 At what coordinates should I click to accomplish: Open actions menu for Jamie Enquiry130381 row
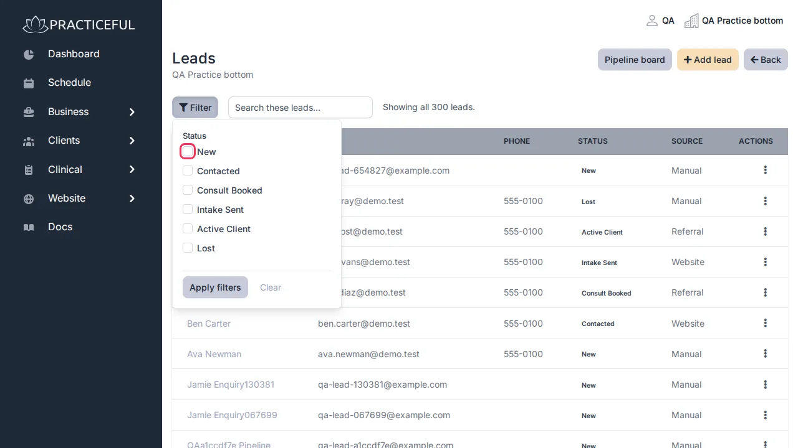coord(766,384)
